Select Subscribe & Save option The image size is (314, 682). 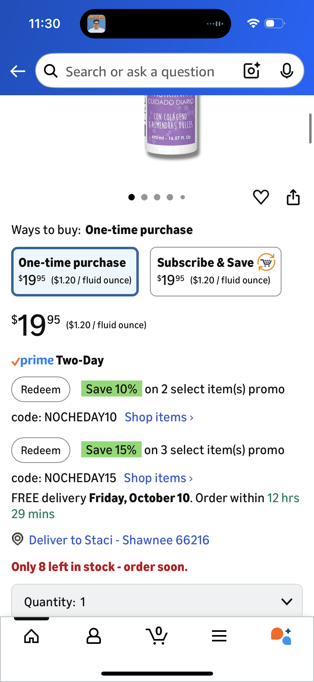click(215, 272)
